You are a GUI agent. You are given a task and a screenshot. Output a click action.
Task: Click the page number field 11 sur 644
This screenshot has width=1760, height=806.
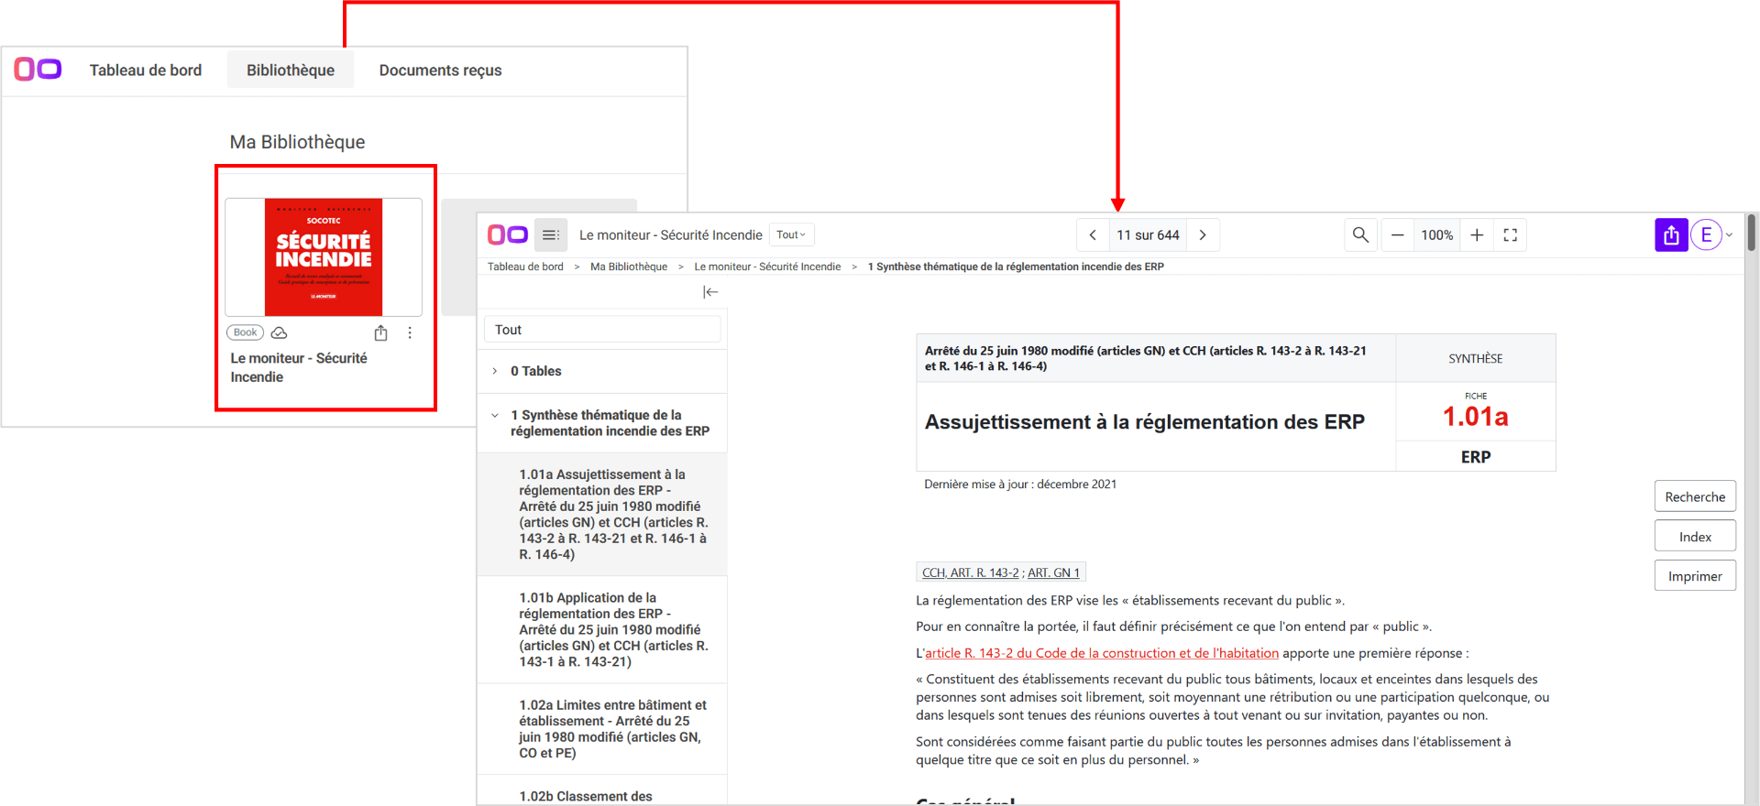pos(1148,235)
